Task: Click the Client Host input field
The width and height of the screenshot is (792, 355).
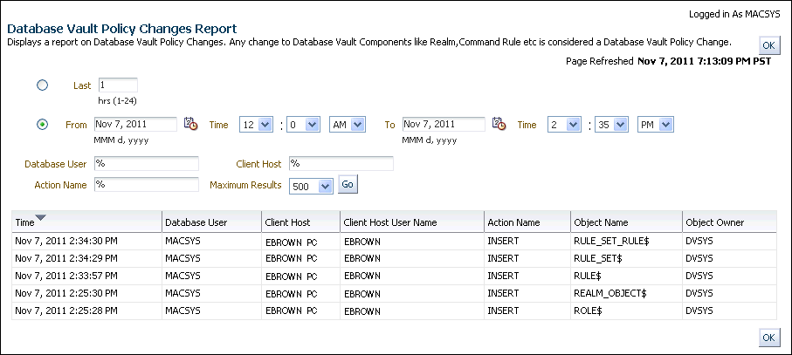Action: 341,163
